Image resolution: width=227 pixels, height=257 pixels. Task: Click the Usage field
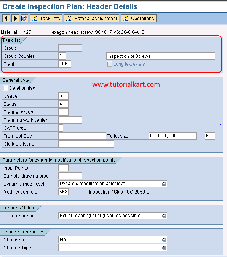[x=63, y=96]
